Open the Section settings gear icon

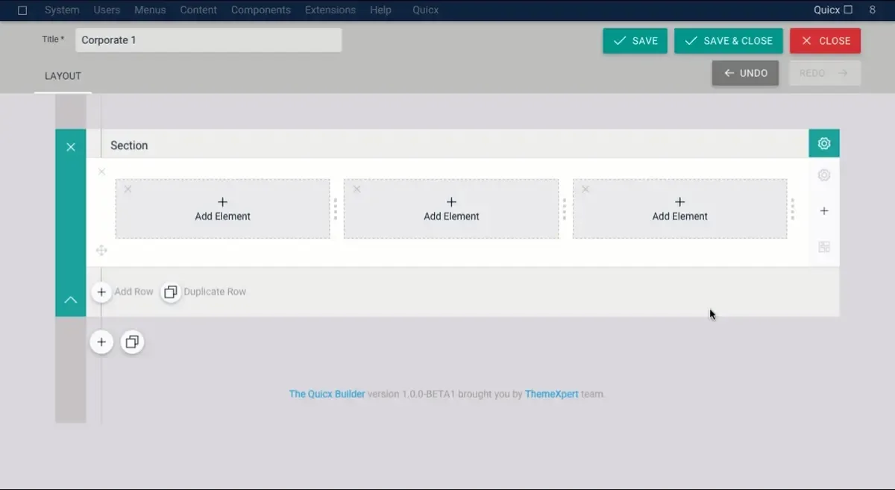pyautogui.click(x=824, y=143)
